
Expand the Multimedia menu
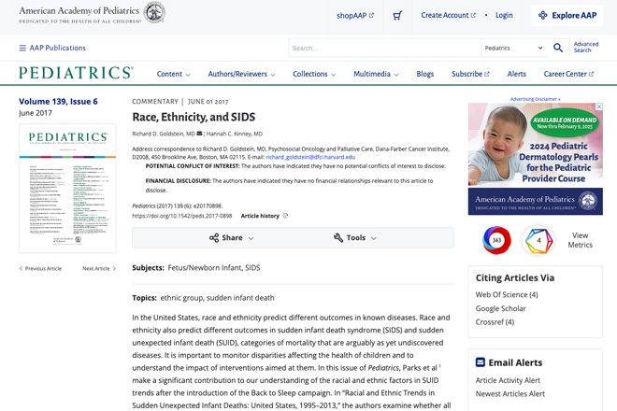pyautogui.click(x=376, y=74)
